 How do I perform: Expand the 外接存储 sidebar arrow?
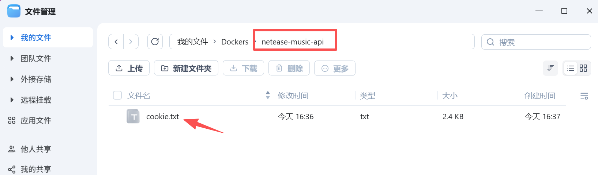(12, 79)
